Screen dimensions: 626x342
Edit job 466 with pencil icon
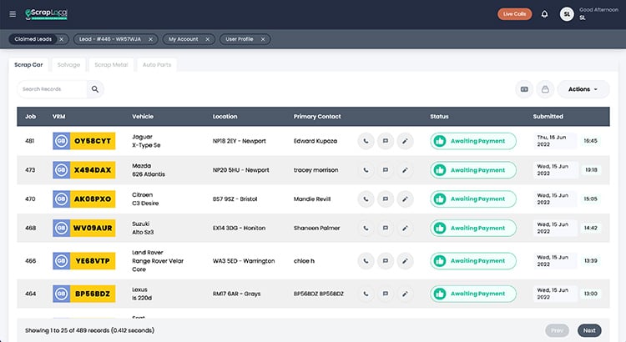click(x=405, y=260)
